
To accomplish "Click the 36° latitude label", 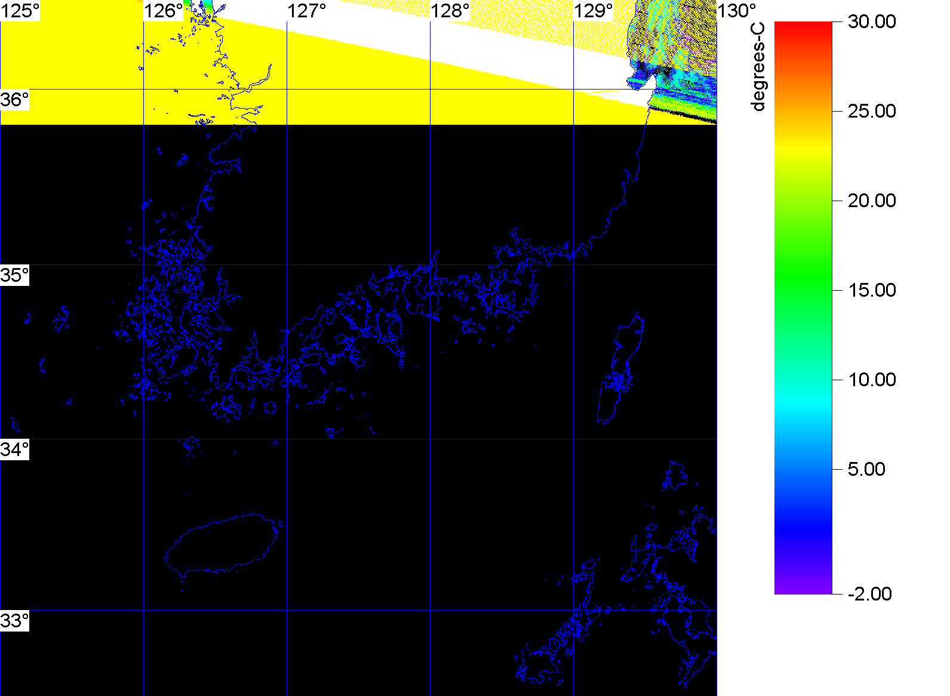I will pyautogui.click(x=14, y=100).
